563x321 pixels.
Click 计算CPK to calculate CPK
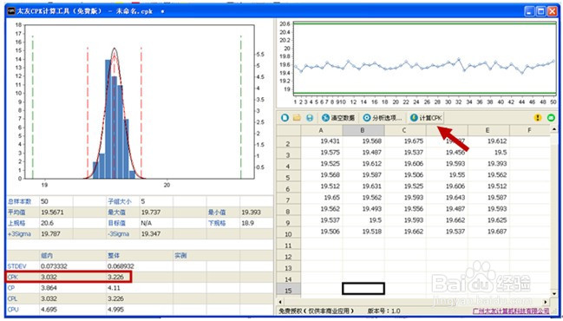coord(426,118)
